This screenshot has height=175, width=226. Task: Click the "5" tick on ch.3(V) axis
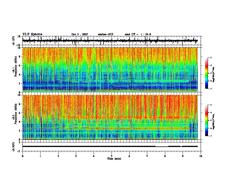(x=20, y=142)
